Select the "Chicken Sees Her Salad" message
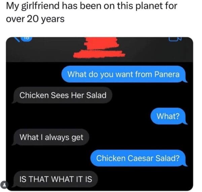 (63, 95)
